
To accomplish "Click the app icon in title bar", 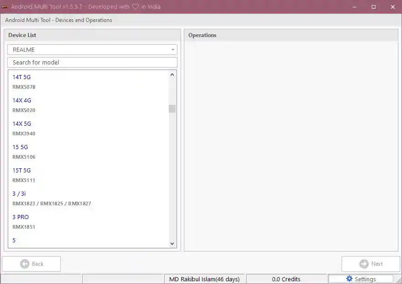I will [5, 7].
